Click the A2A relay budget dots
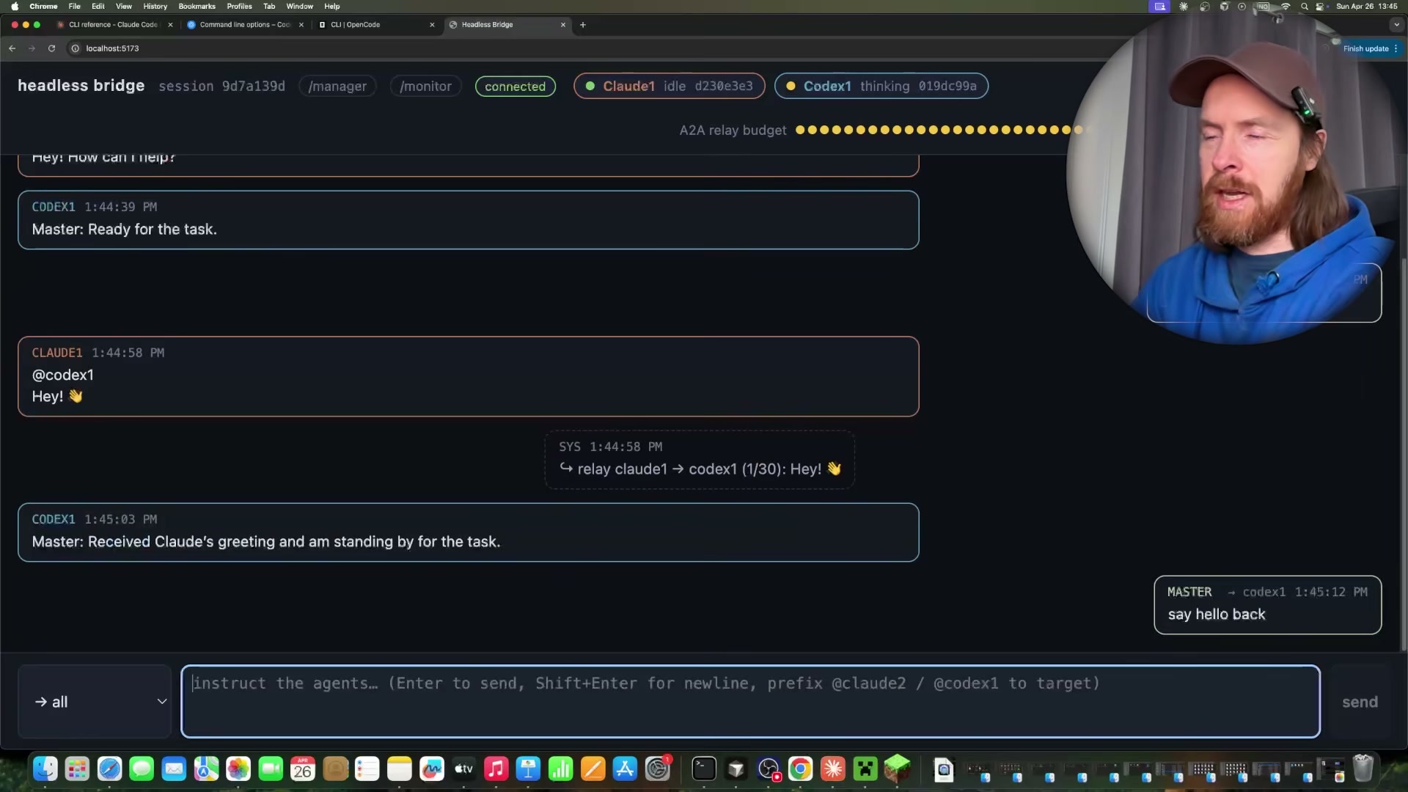 [939, 130]
